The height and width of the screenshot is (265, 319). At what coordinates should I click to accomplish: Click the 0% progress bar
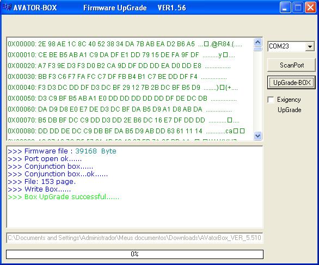(134, 254)
